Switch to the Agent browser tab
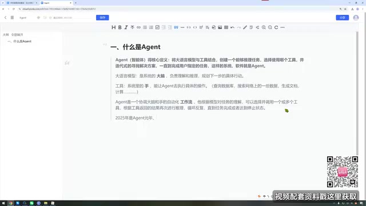 pyautogui.click(x=56, y=3)
